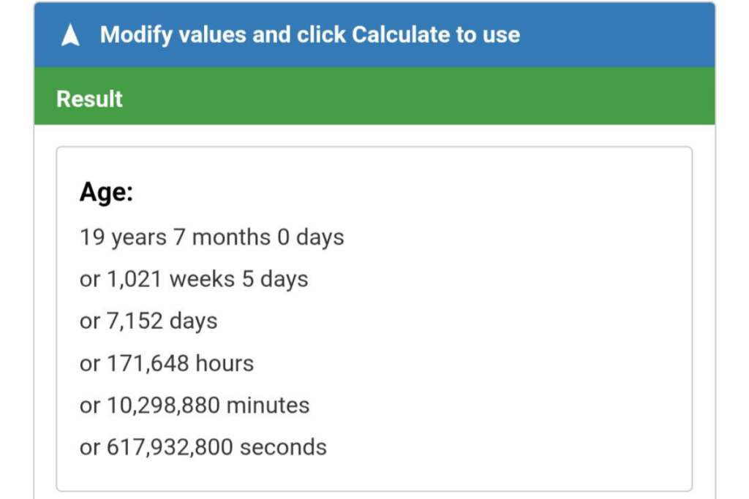The image size is (749, 499).
Task: Click the blue header strip background
Action: coord(585,34)
